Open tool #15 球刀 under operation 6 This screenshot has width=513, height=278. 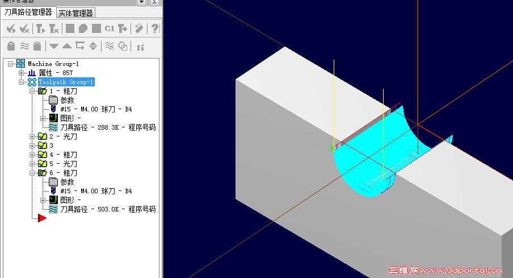(x=96, y=191)
